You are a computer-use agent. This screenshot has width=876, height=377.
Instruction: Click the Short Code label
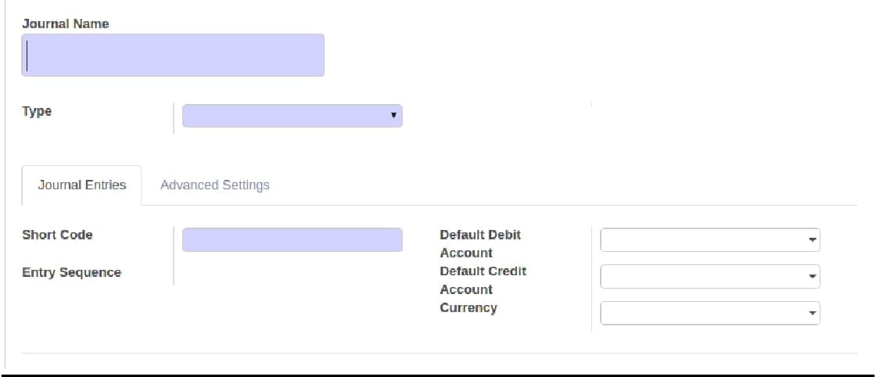(x=57, y=235)
